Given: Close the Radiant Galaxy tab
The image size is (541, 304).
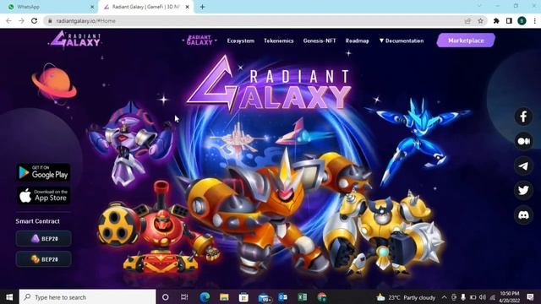Looking at the screenshot, I should point(188,7).
